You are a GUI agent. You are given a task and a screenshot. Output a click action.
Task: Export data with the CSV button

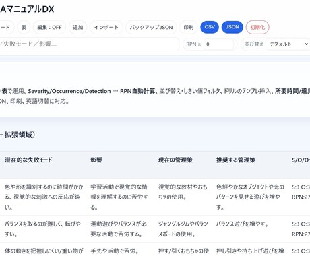coord(210,27)
